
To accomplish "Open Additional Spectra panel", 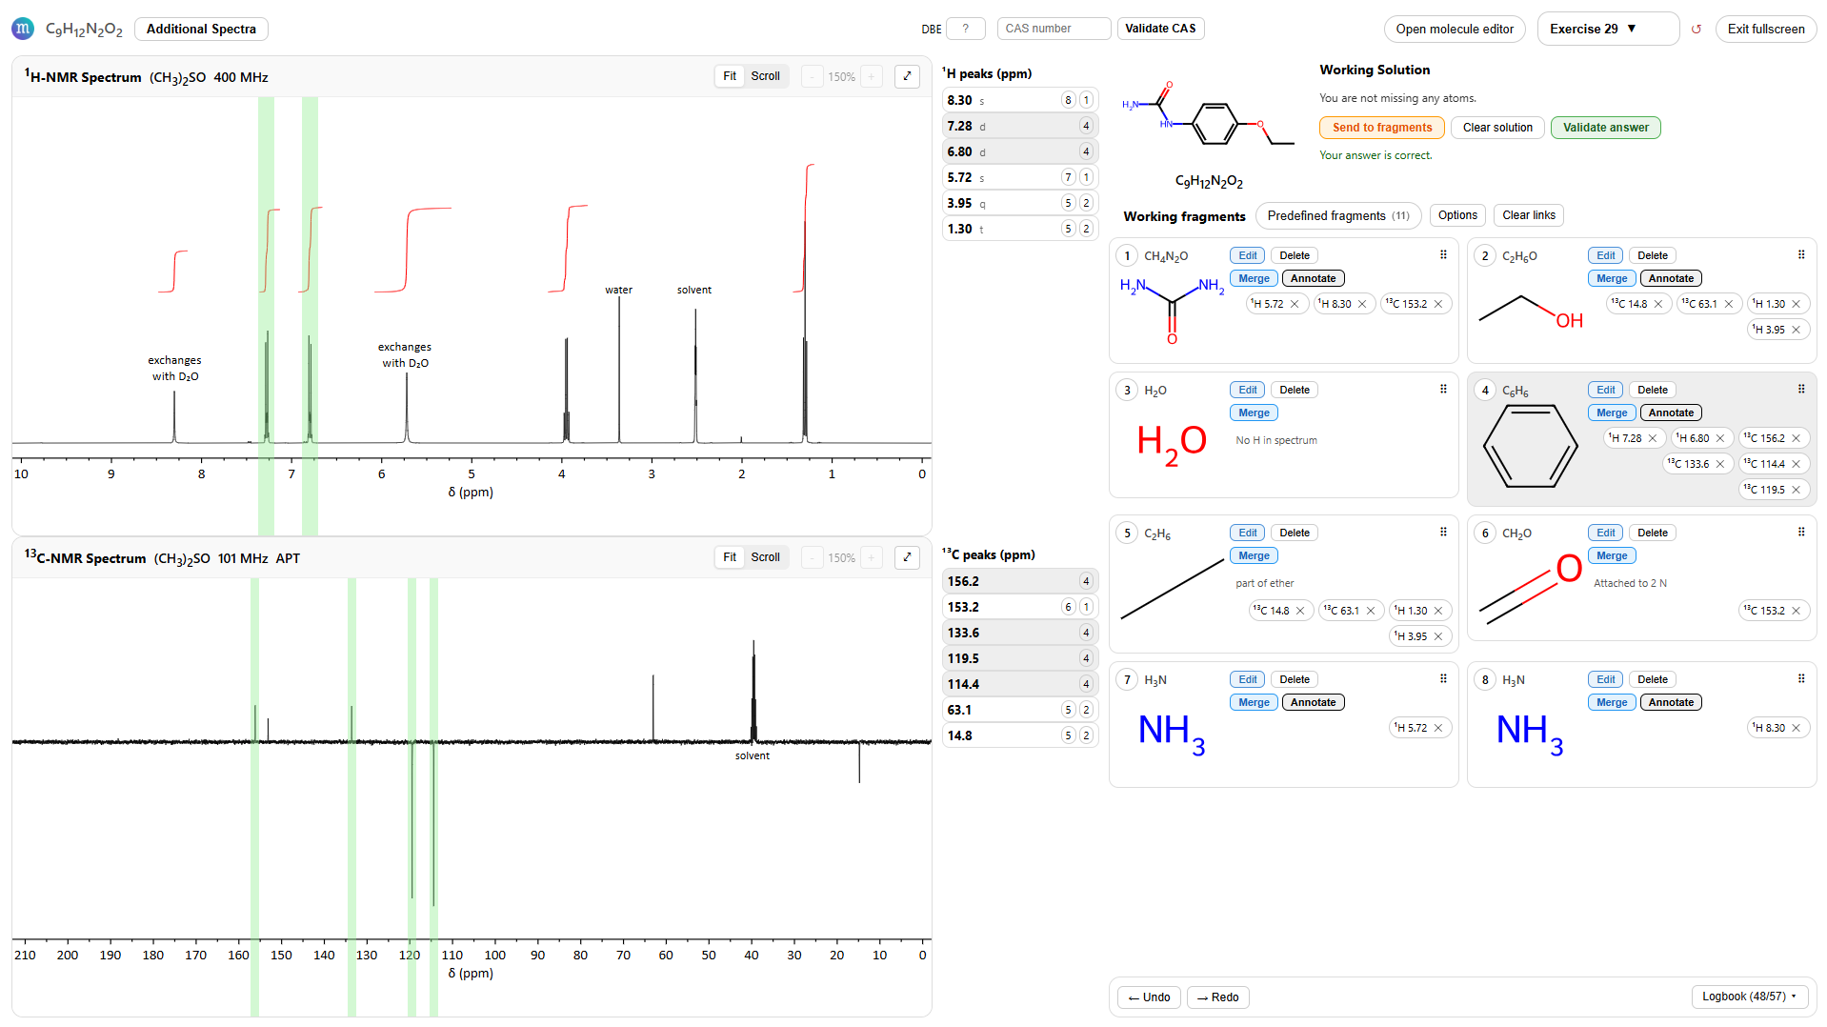I will click(201, 29).
